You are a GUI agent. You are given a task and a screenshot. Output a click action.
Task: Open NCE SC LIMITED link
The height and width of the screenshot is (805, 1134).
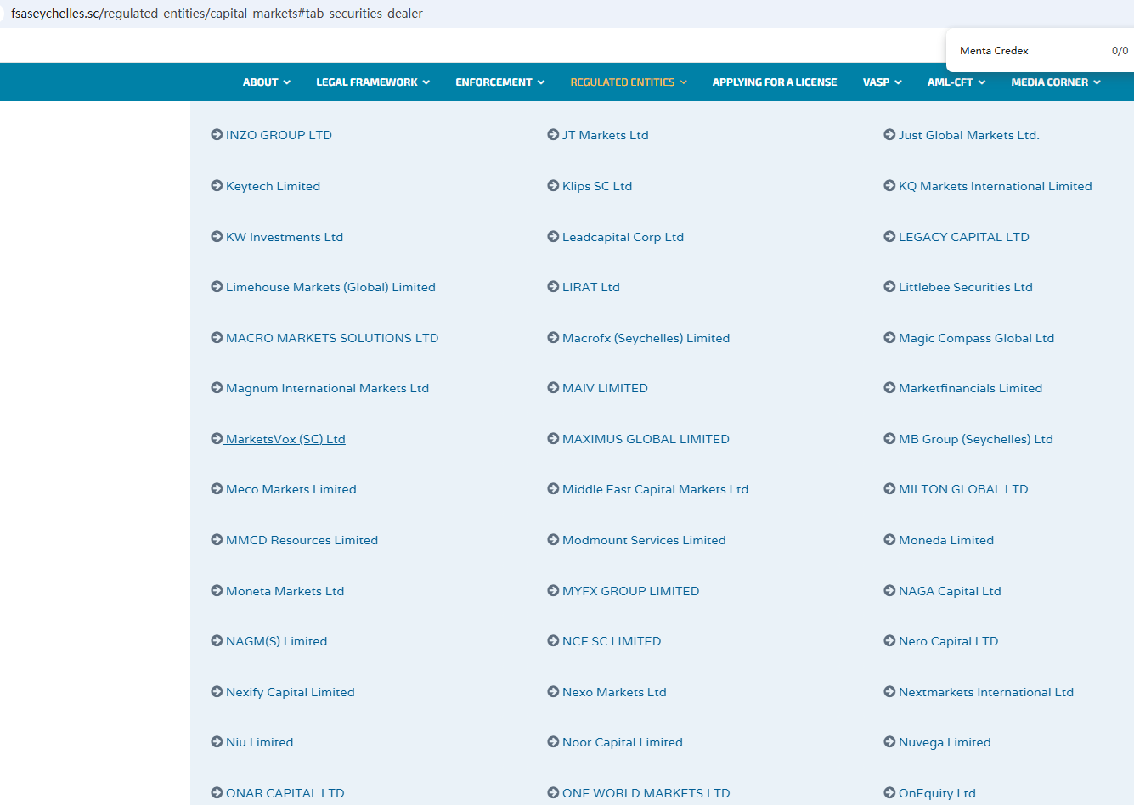612,641
